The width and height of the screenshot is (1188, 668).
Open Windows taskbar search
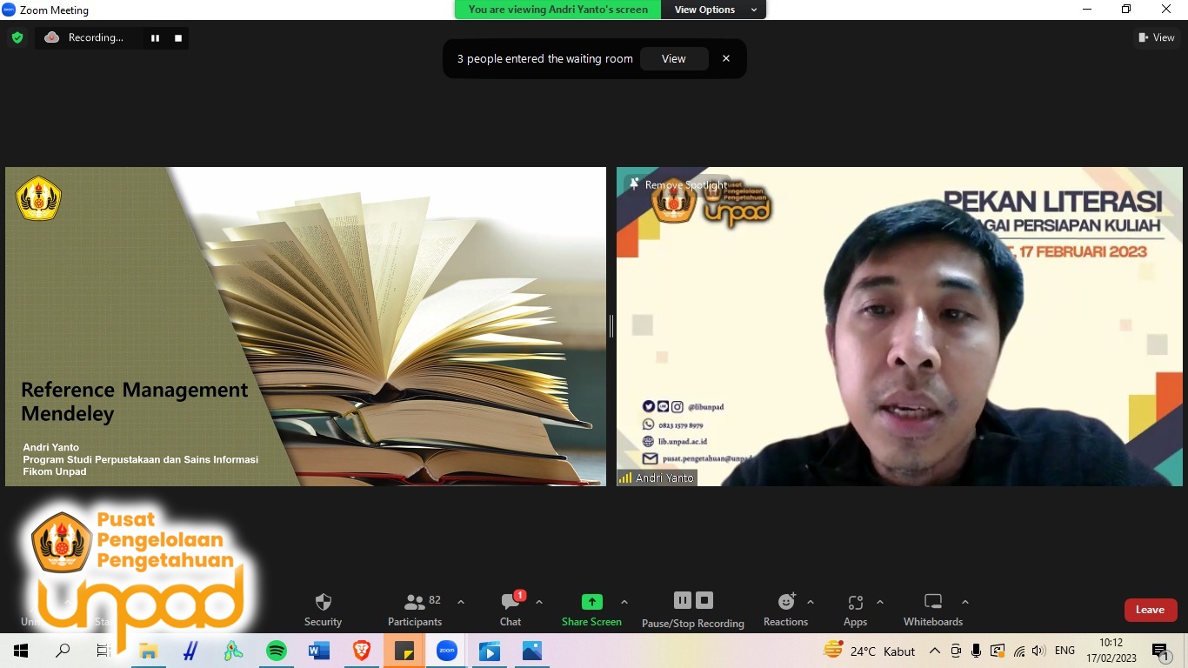pos(63,651)
